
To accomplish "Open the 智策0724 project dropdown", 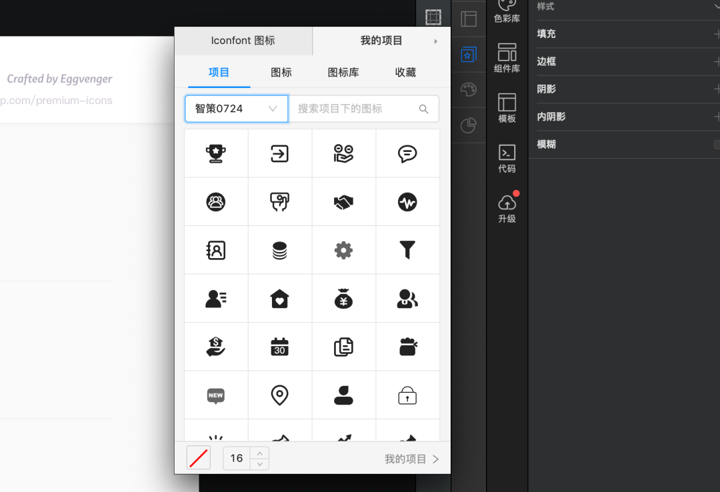I will [x=236, y=109].
